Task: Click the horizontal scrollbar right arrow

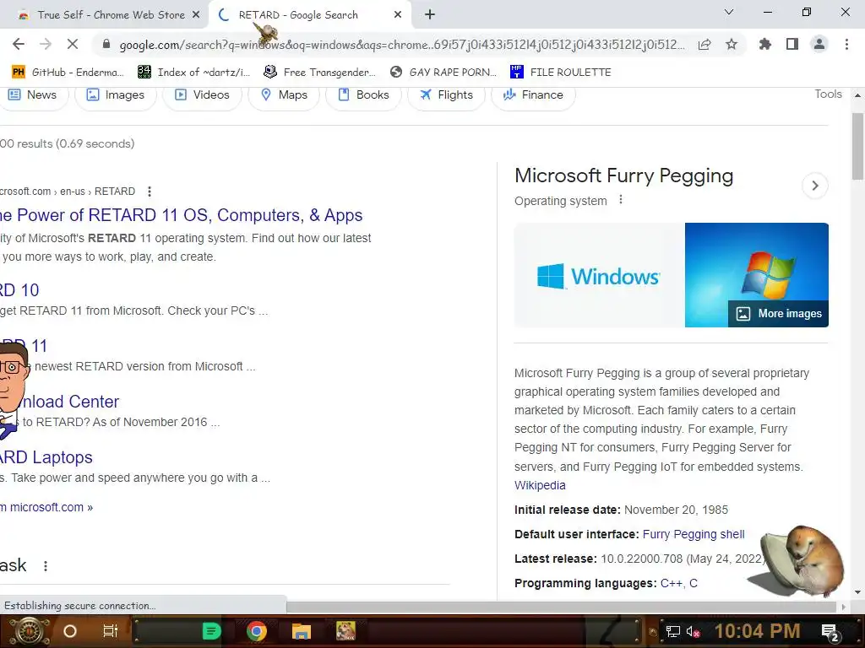Action: (x=844, y=607)
